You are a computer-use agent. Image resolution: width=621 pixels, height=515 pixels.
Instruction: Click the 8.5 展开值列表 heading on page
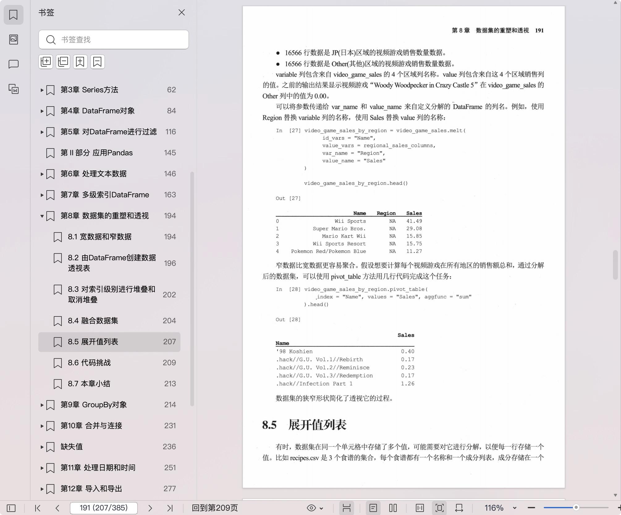click(304, 425)
